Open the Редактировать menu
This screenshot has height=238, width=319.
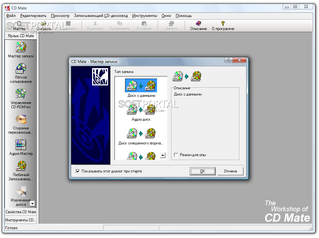33,16
